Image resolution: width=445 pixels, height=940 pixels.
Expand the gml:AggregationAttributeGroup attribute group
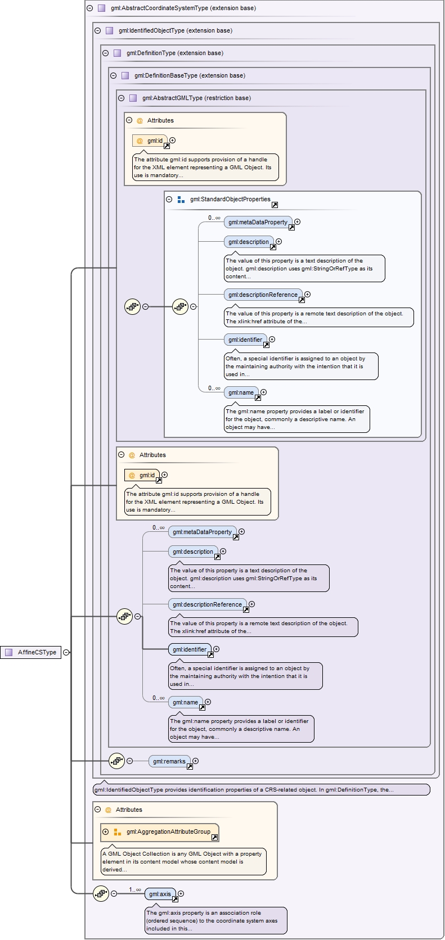[105, 832]
